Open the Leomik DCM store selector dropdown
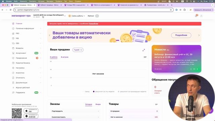The height and width of the screenshot is (121, 215). coord(49,16)
